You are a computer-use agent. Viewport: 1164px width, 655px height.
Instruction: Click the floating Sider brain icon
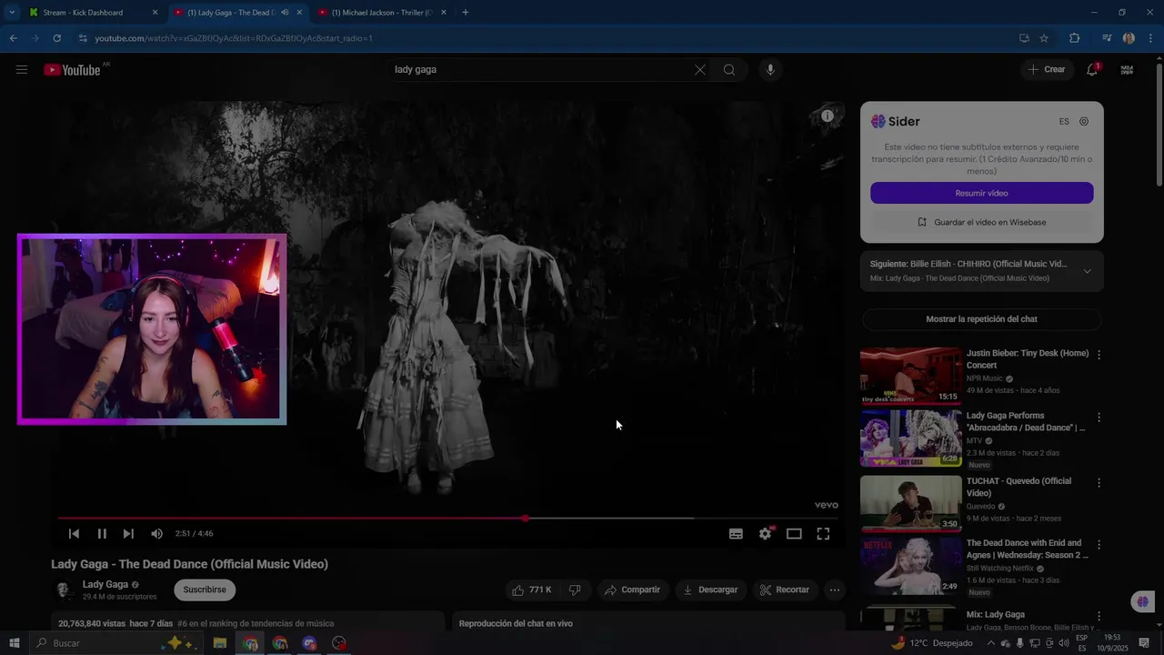[1143, 601]
